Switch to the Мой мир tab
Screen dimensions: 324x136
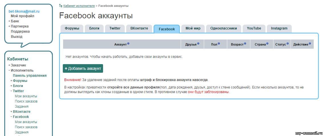pos(193,29)
